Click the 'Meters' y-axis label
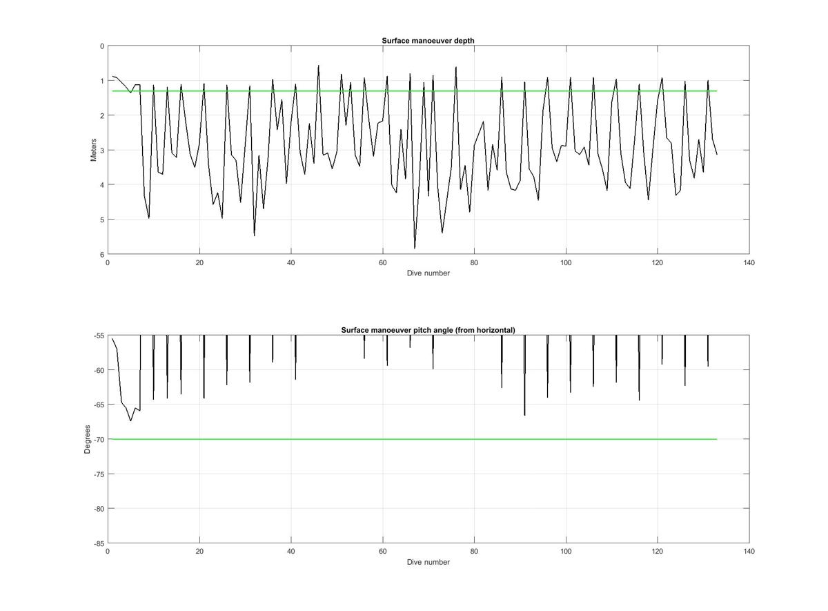Image resolution: width=828 pixels, height=611 pixels. 94,150
